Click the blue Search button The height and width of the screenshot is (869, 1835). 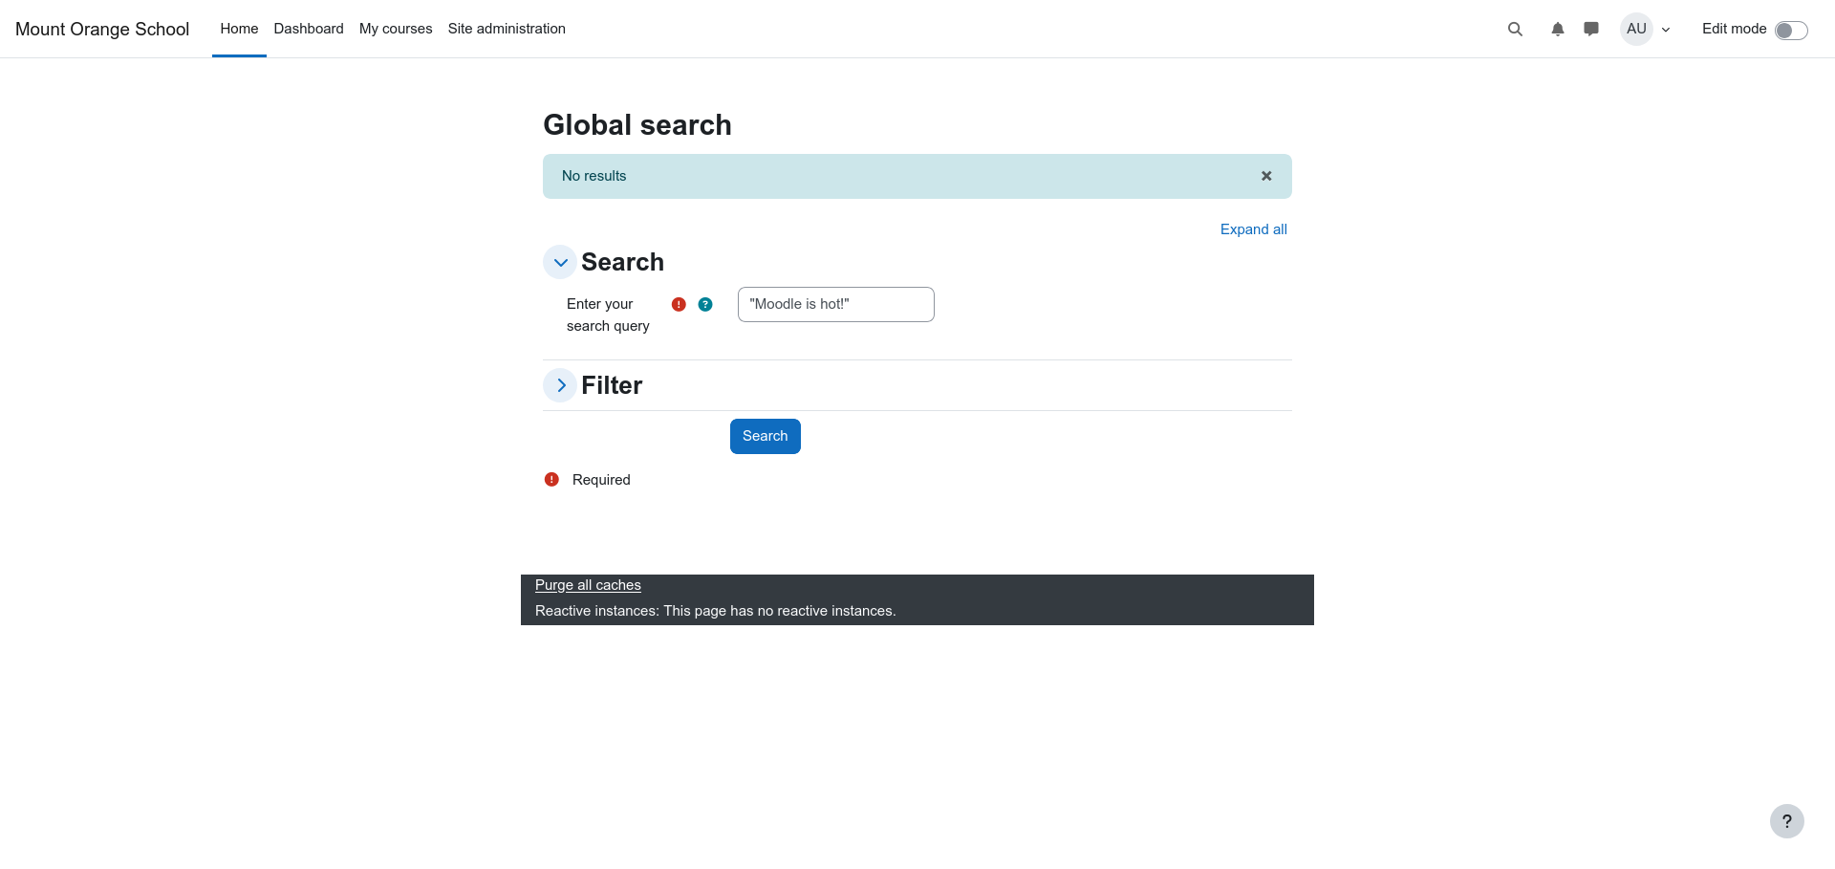(x=766, y=436)
